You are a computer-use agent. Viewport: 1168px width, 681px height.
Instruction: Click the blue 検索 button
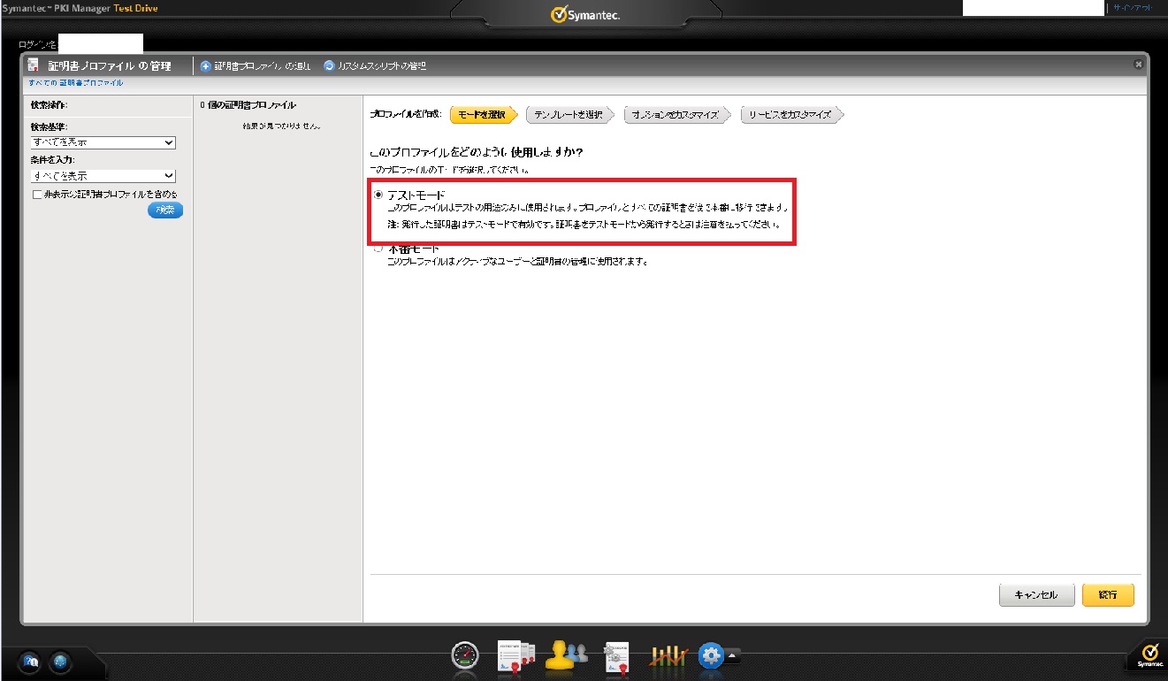tap(165, 210)
